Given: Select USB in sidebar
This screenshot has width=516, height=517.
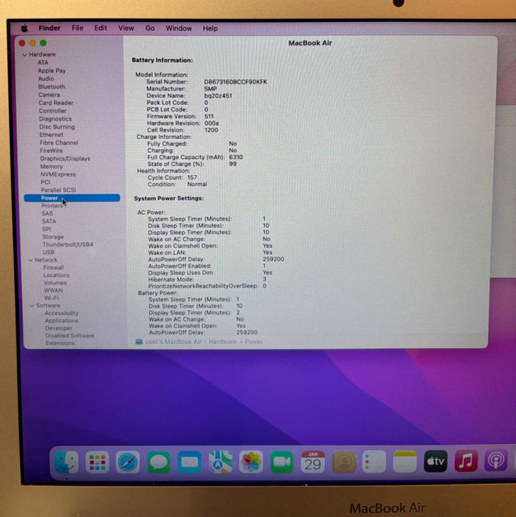Looking at the screenshot, I should [49, 253].
